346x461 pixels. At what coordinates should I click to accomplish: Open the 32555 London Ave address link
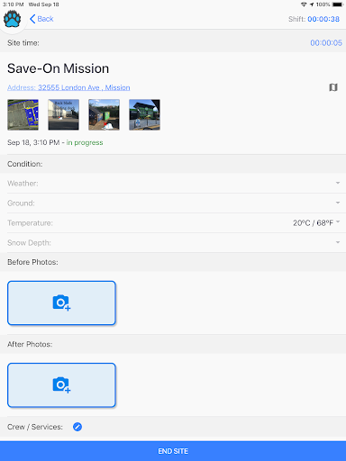68,87
